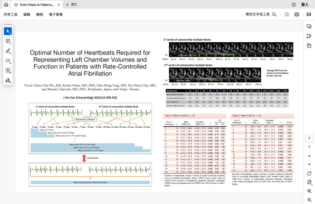Open the comments panel on right sidebar
This screenshot has width=315, height=204.
click(x=309, y=26)
